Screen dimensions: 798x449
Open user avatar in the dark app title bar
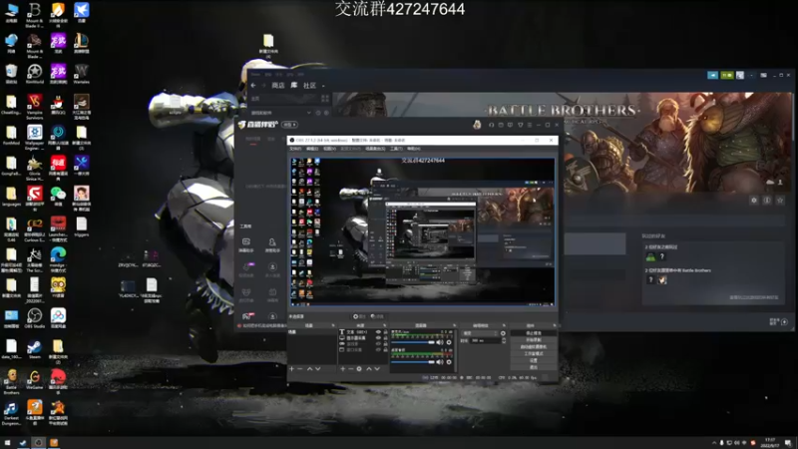(x=477, y=125)
